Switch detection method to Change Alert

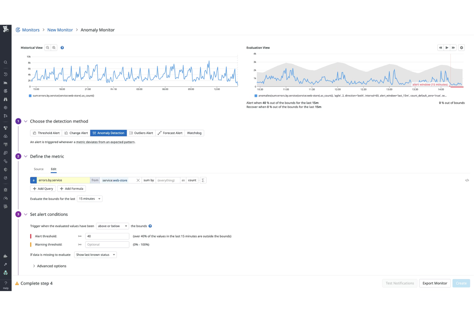(x=76, y=133)
